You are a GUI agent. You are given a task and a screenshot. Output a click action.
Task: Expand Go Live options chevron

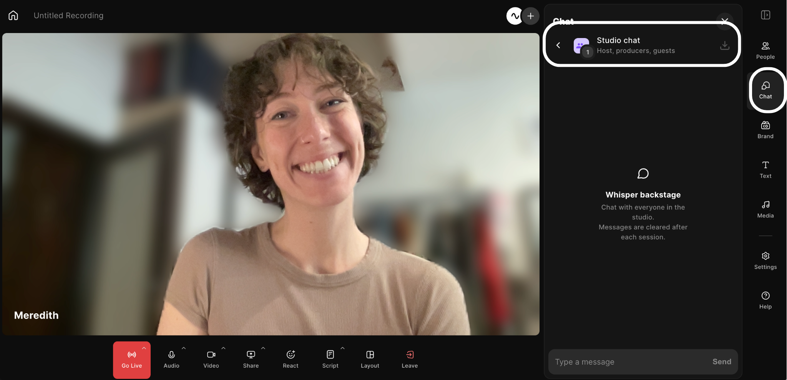click(x=144, y=348)
